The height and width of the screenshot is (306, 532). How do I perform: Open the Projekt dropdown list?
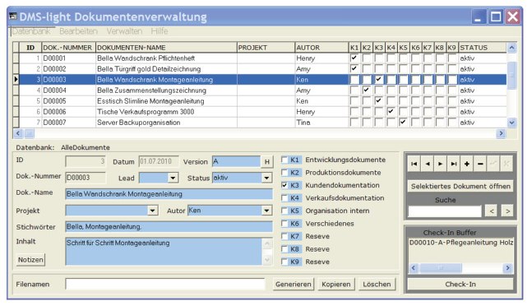coord(153,211)
